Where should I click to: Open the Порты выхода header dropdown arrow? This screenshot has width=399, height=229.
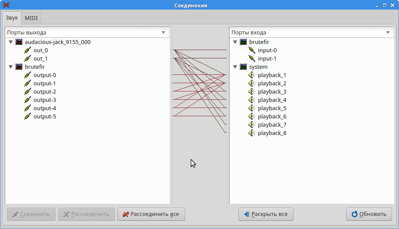click(163, 33)
